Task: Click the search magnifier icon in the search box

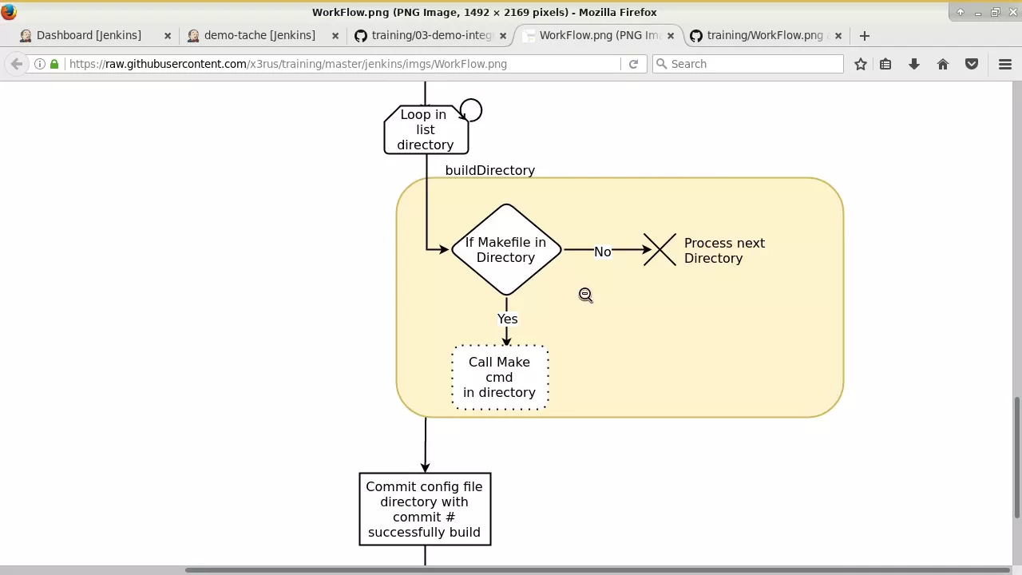Action: 661,64
